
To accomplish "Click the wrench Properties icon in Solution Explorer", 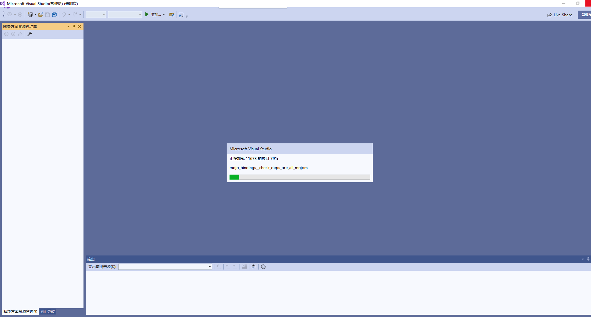I will click(29, 34).
